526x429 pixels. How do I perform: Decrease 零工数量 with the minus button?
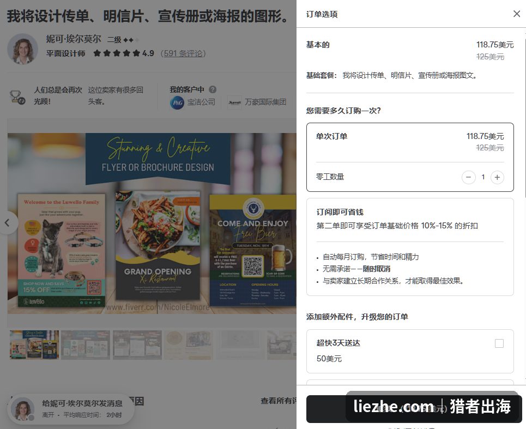[469, 177]
